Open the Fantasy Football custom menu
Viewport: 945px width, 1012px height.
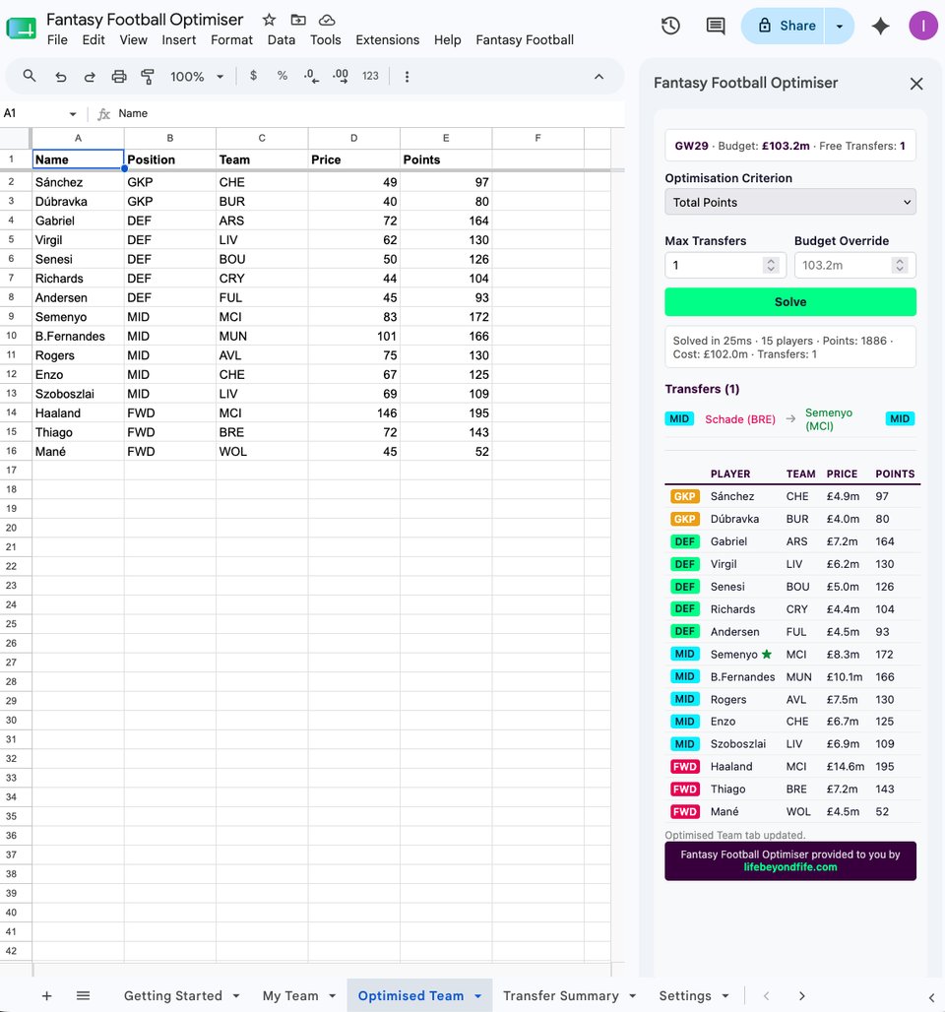[525, 40]
